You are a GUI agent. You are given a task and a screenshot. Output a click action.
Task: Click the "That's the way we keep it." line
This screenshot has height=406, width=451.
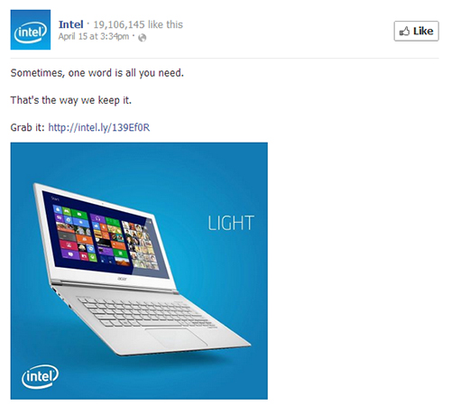[x=71, y=100]
